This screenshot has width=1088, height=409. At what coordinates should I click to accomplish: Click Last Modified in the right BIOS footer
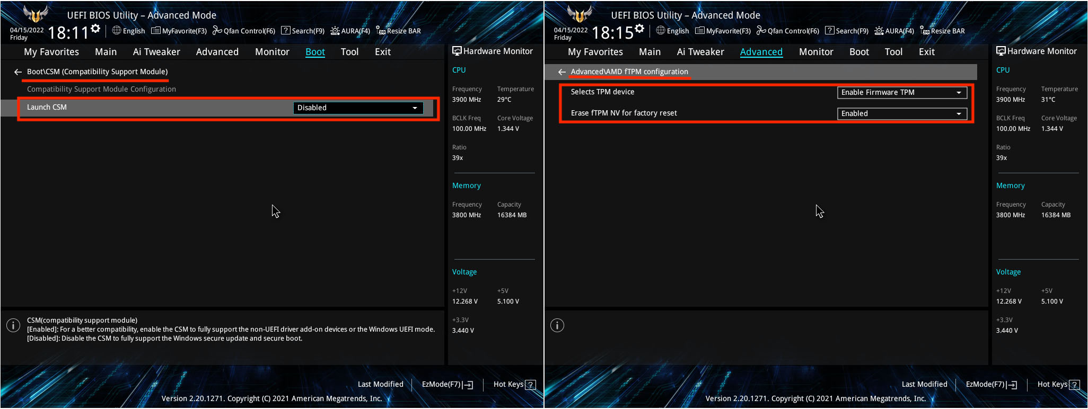click(925, 385)
